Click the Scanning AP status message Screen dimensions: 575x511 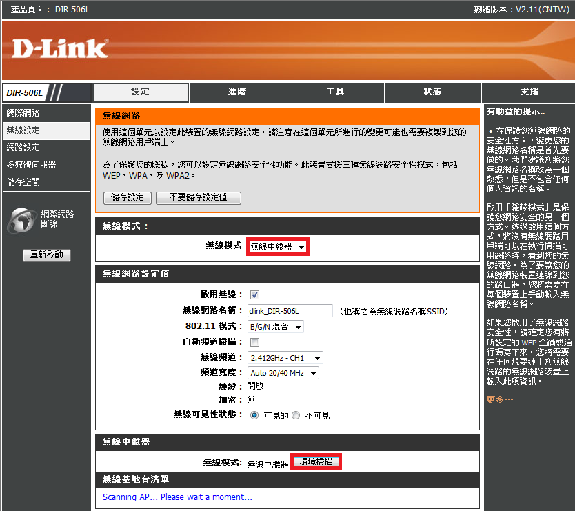click(177, 497)
